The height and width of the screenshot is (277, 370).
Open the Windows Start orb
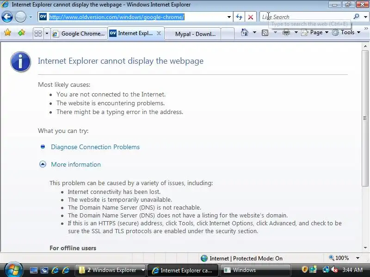13,270
